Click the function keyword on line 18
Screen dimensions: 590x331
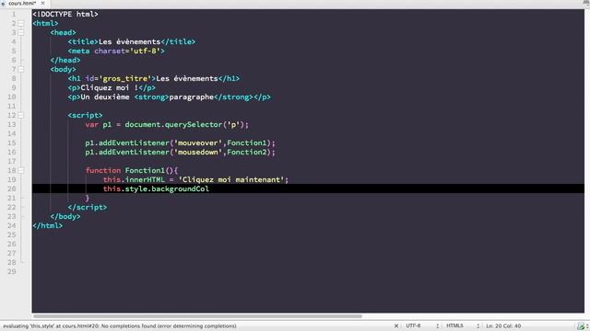[x=103, y=170]
